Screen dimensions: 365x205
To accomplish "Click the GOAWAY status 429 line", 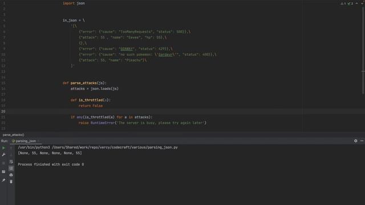I will click(125, 49).
